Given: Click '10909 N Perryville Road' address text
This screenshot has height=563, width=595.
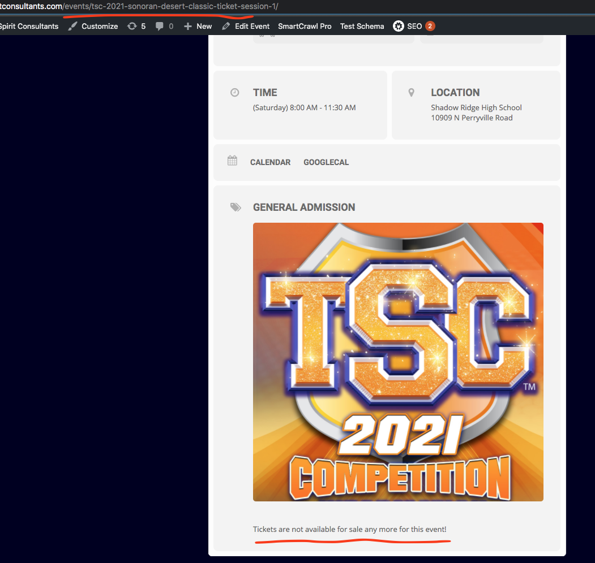Looking at the screenshot, I should [x=472, y=118].
